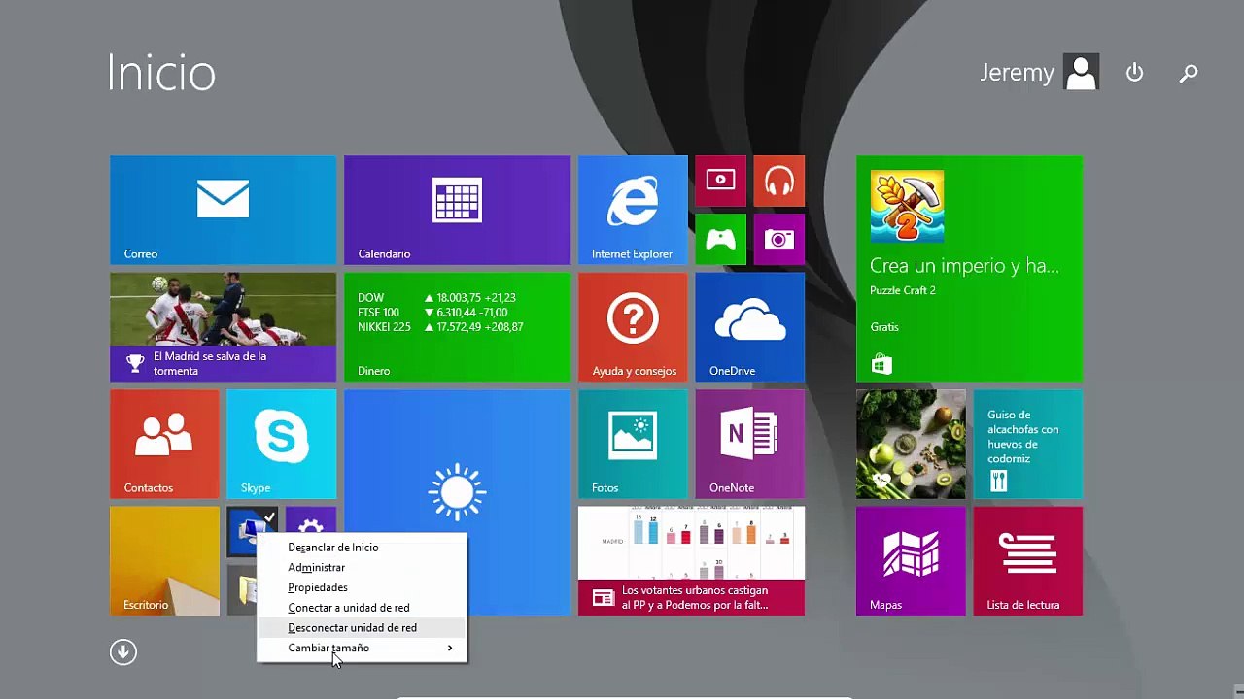Open the Fotos tile

coord(633,444)
